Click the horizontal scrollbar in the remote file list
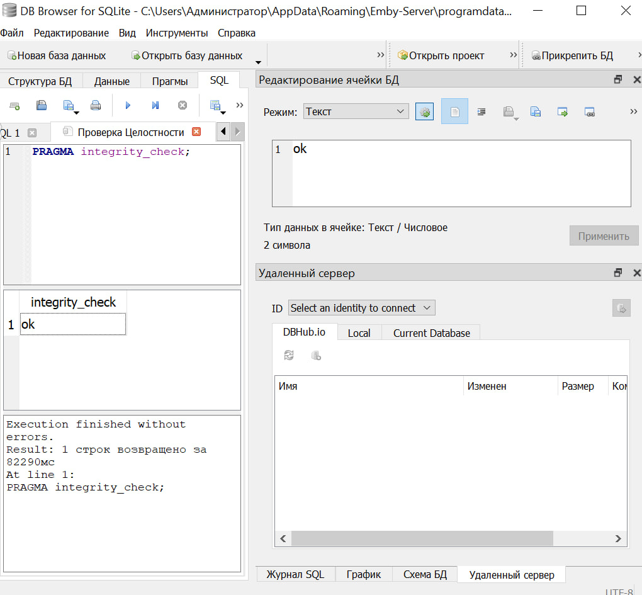This screenshot has height=595, width=642. pos(422,538)
